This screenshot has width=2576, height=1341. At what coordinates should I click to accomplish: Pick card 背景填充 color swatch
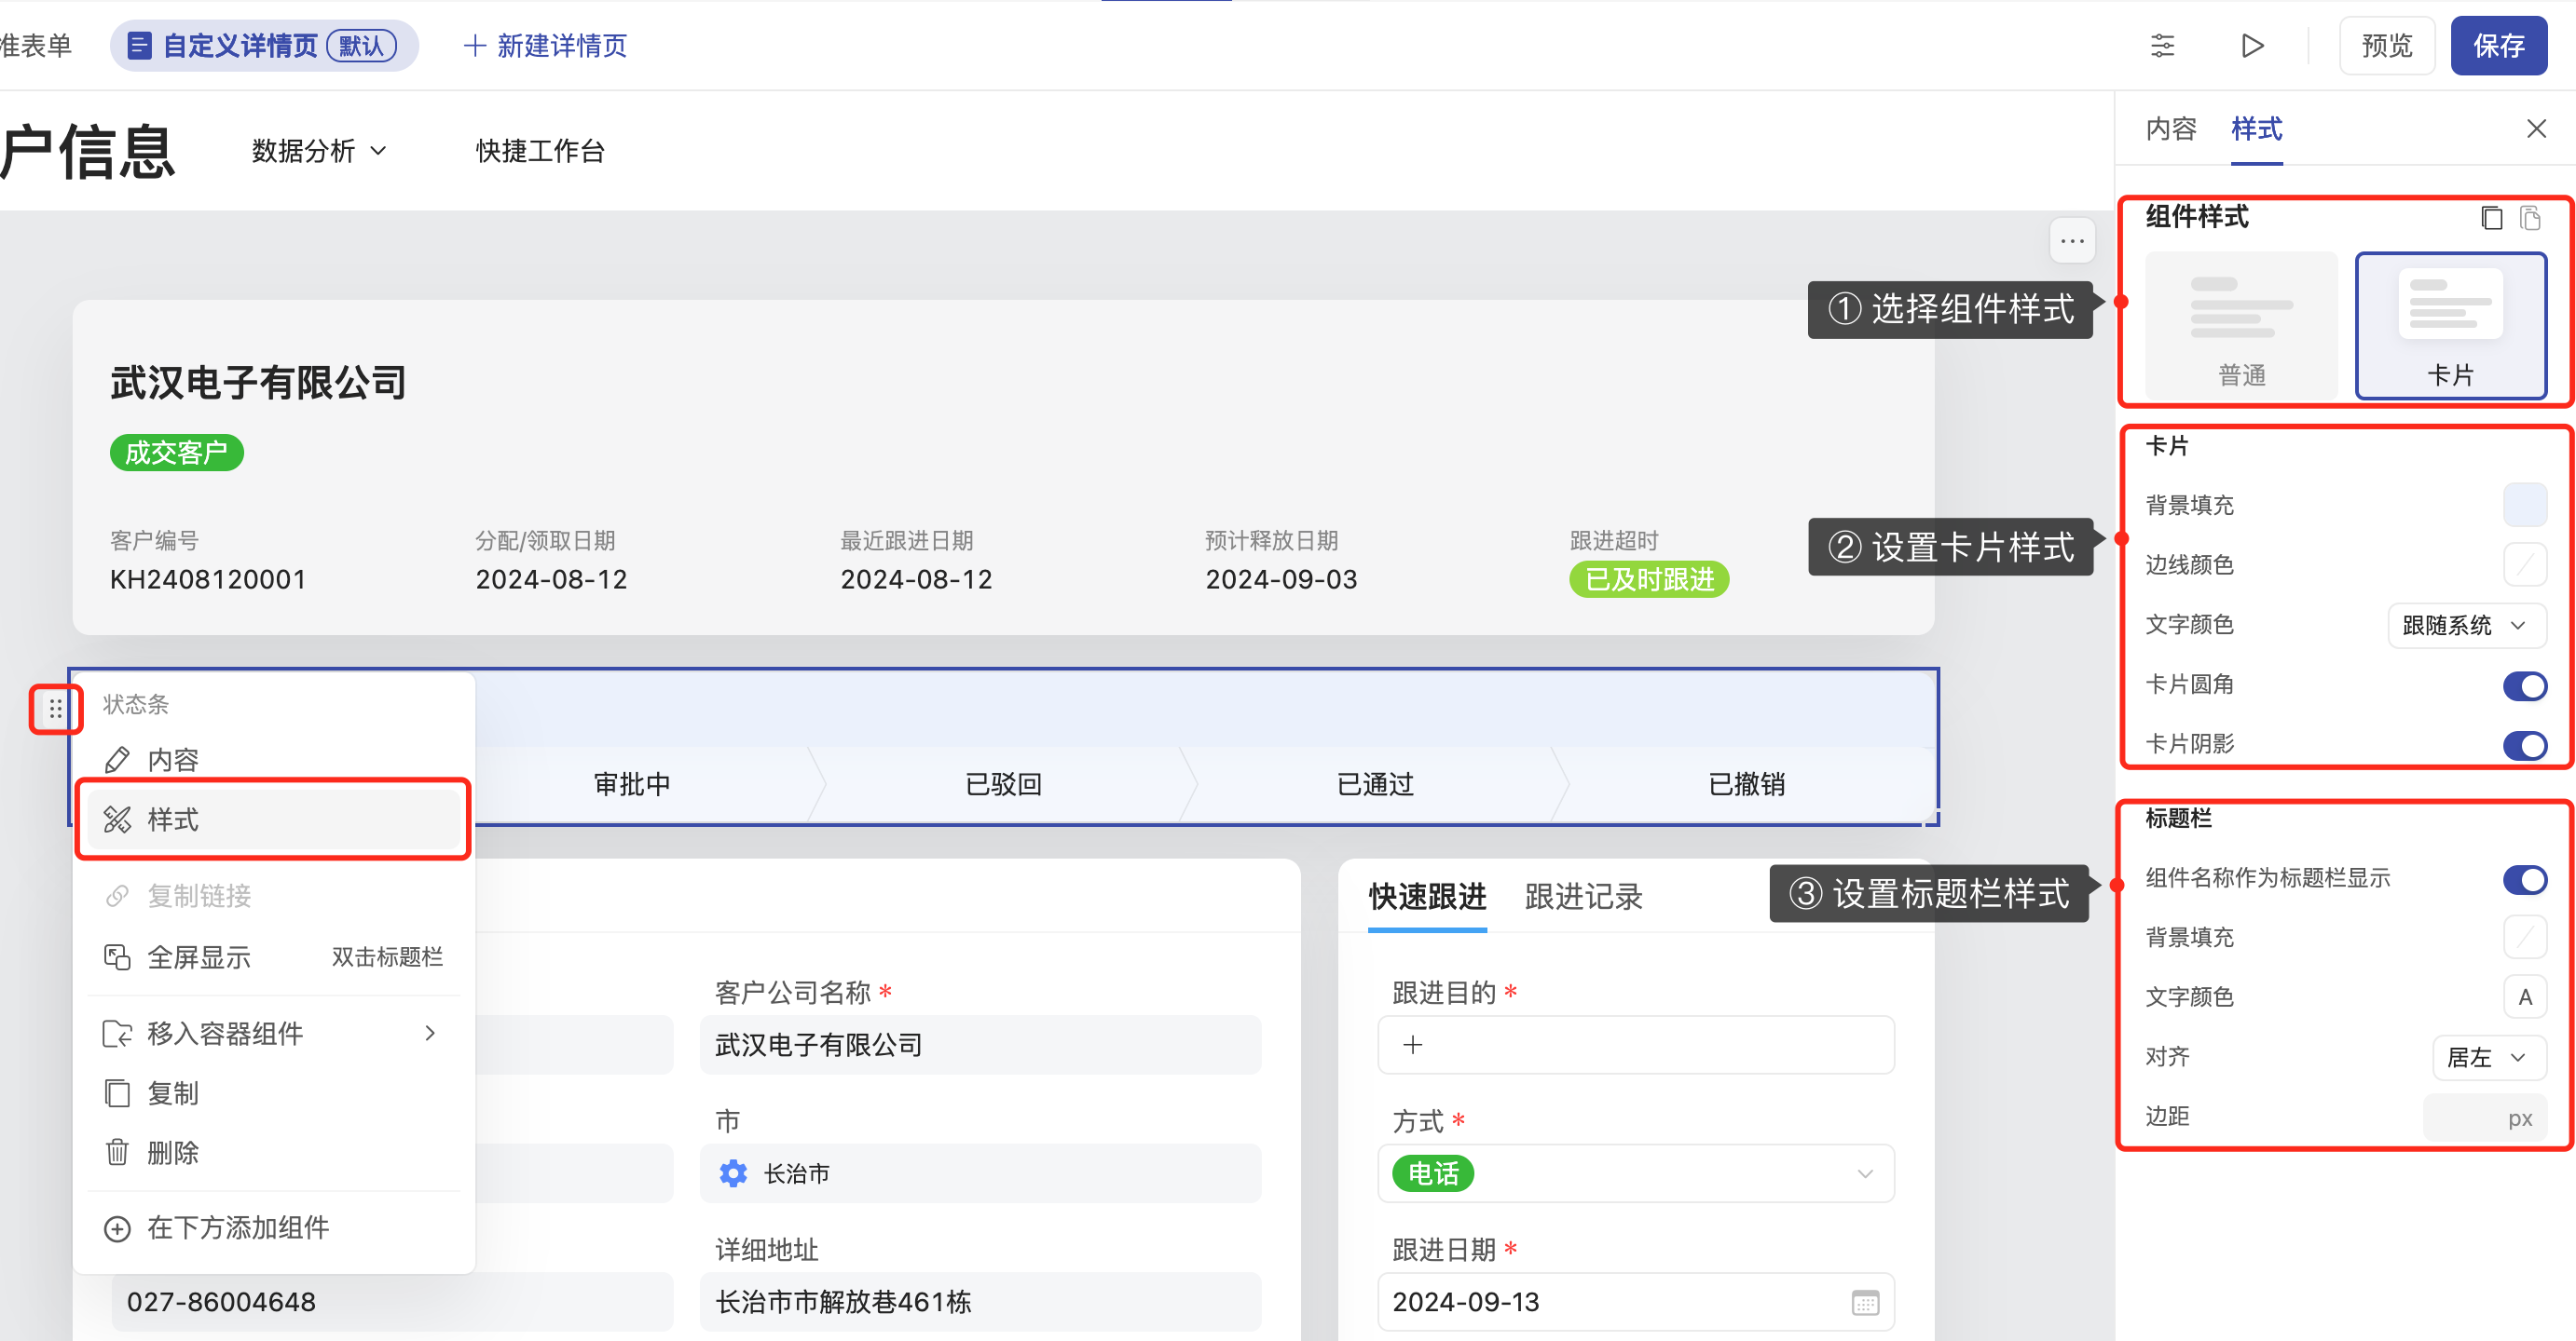[x=2525, y=505]
